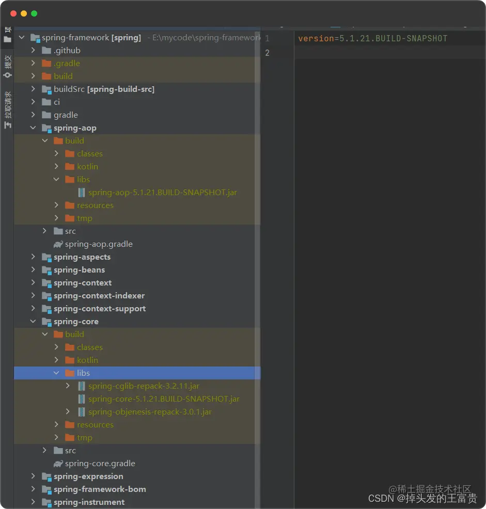
Task: Click the spring-core.gradle file icon
Action: tap(58, 464)
